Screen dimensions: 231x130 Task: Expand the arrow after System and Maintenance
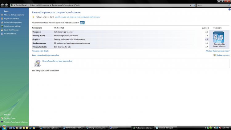[x=51, y=5]
